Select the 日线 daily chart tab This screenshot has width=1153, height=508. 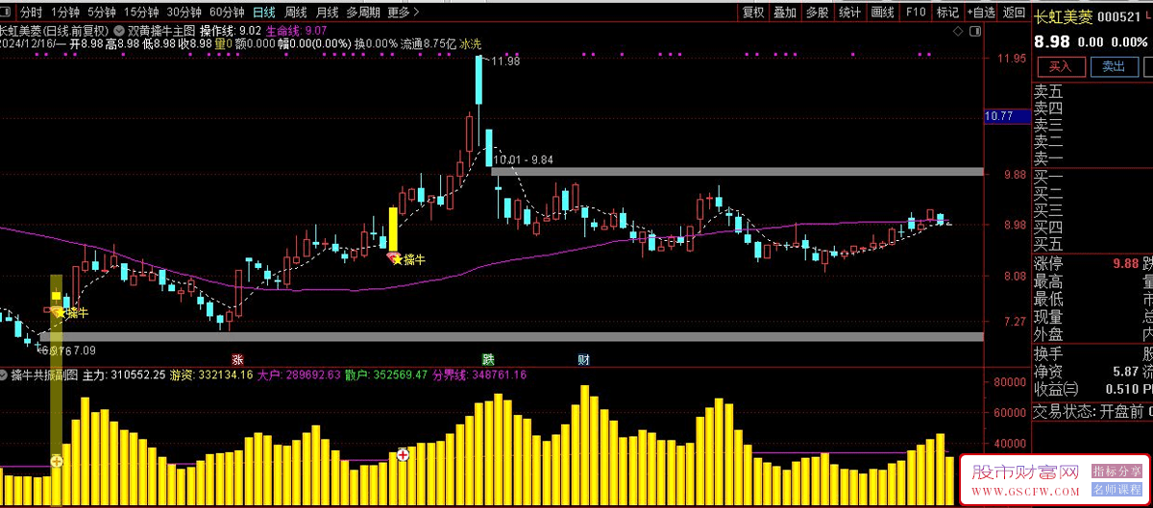tap(263, 12)
